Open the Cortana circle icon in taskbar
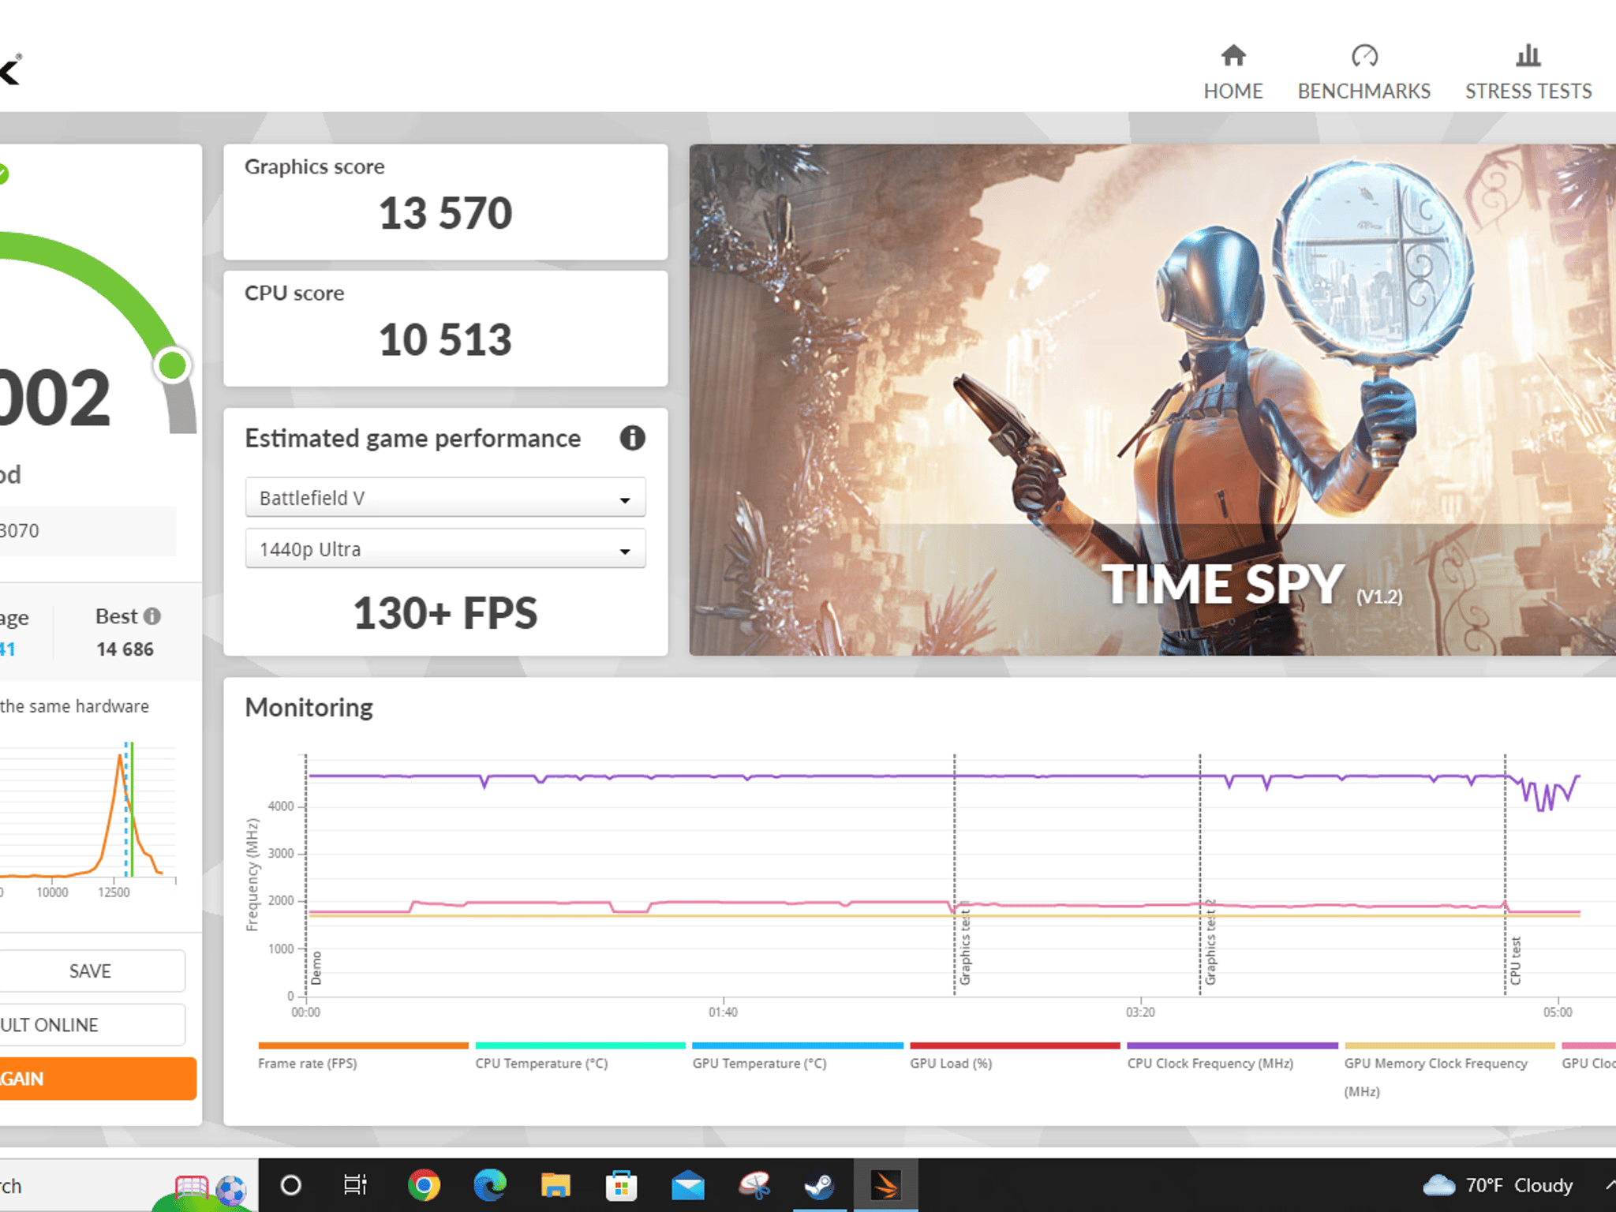 pos(291,1185)
